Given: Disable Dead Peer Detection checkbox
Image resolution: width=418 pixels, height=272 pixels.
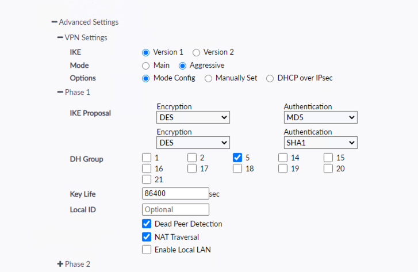Looking at the screenshot, I should tap(147, 224).
